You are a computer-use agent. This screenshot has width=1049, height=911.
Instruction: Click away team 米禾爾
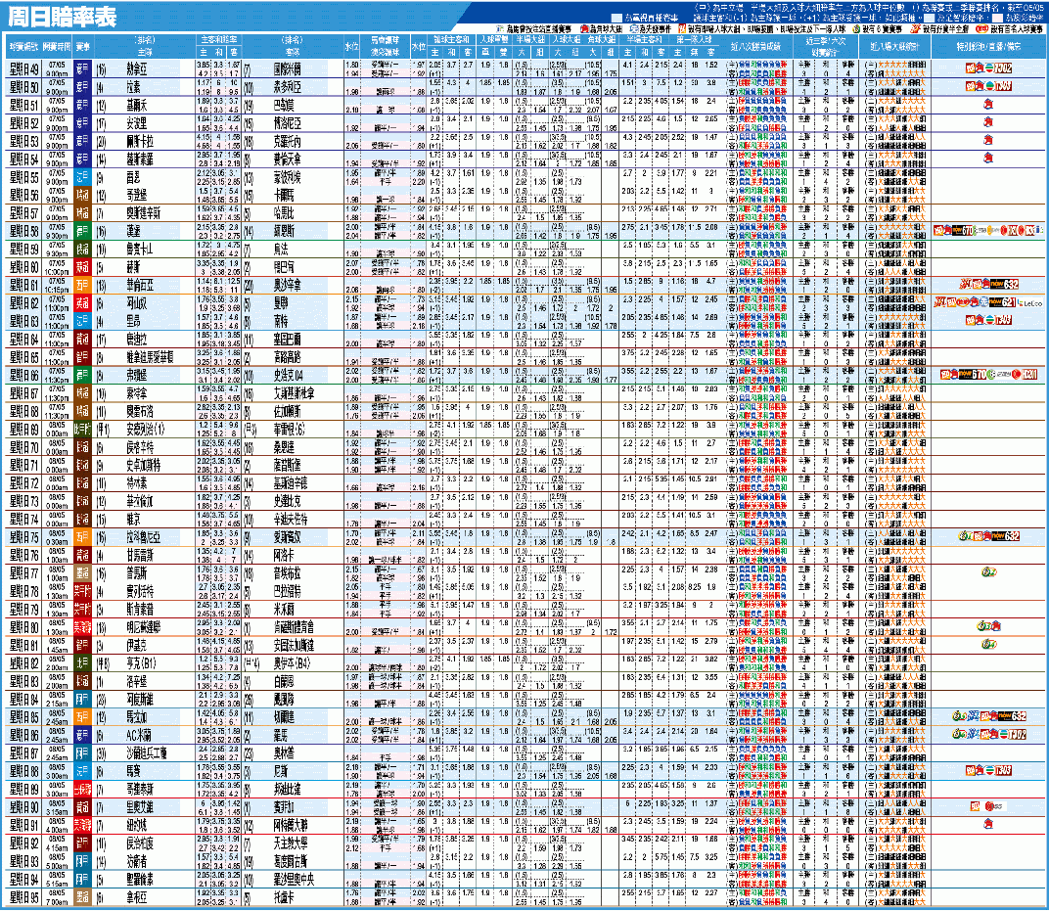pyautogui.click(x=284, y=610)
